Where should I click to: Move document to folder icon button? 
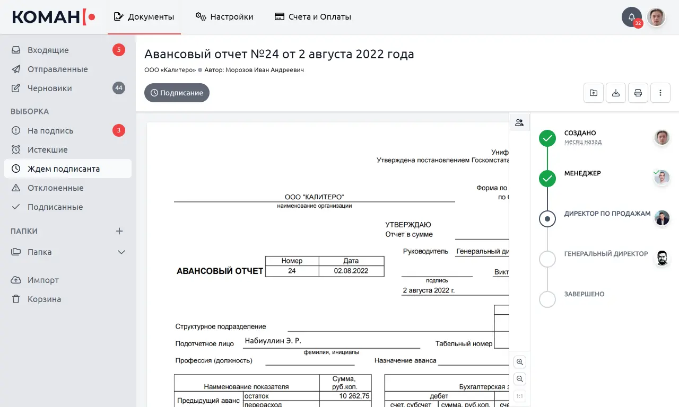[594, 93]
